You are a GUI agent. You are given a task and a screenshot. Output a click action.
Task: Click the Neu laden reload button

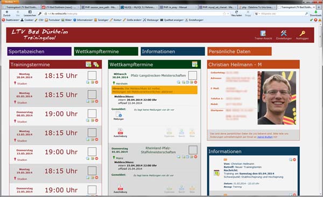(x=236, y=13)
